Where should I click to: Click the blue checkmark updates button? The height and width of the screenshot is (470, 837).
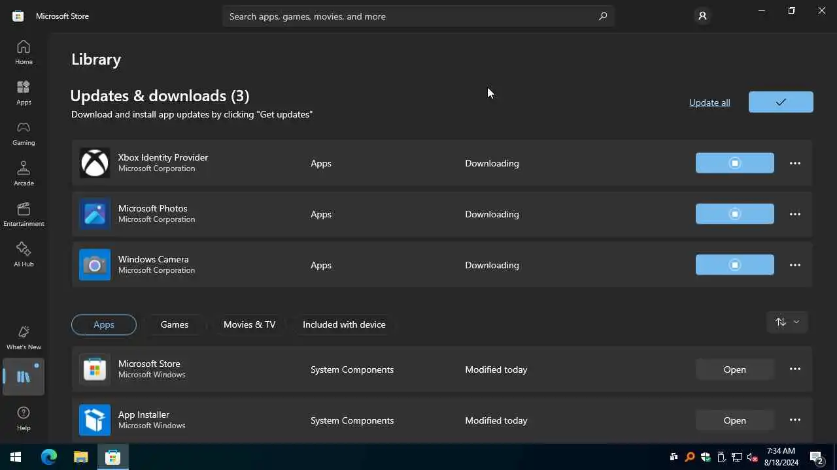[781, 102]
